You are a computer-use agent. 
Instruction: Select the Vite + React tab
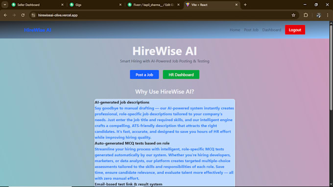pyautogui.click(x=212, y=5)
